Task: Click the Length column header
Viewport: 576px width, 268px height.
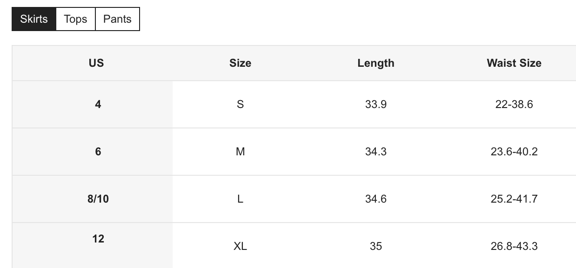Action: [x=376, y=63]
